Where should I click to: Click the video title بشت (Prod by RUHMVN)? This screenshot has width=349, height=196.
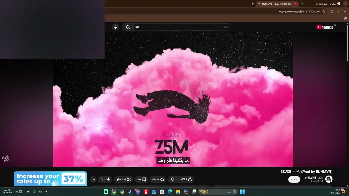click(306, 171)
